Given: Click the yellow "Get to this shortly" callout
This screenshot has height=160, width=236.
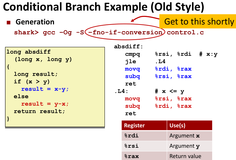Looking at the screenshot, I should click(198, 21).
